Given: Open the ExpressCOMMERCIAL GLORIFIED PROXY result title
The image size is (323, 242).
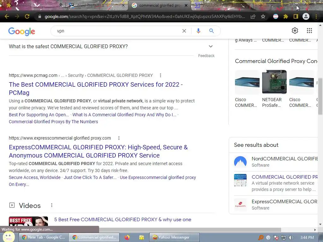Looking at the screenshot, I should point(98,151).
